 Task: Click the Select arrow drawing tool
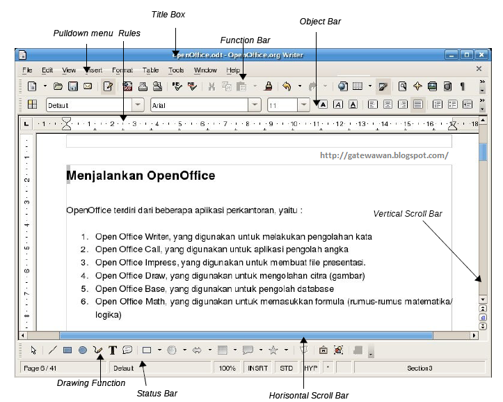coord(33,350)
